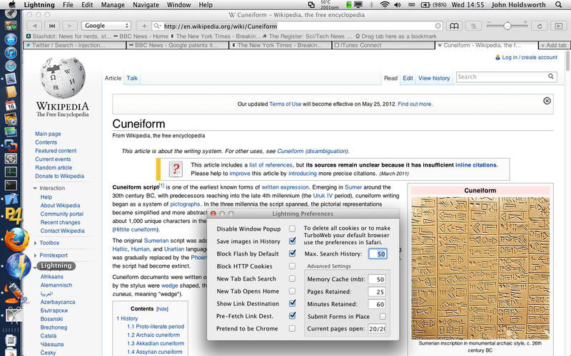Click the reload page button
Screen dimensions: 571x356
[x=540, y=26]
